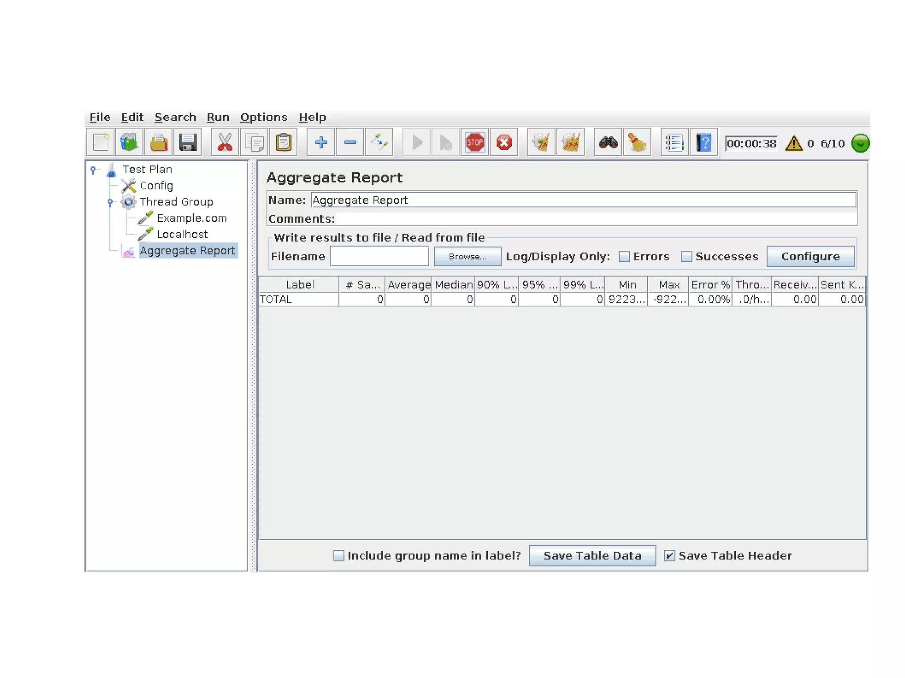Collapse the Thread Group node

click(x=110, y=202)
